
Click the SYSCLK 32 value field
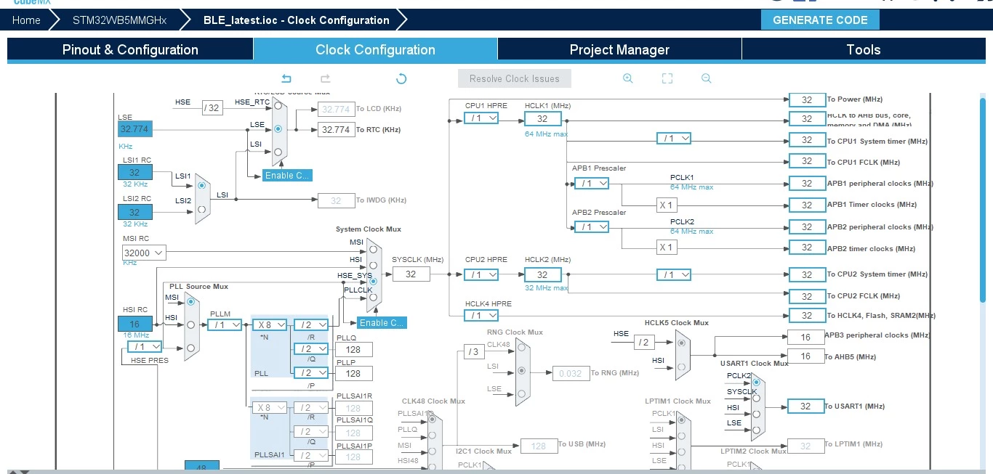[411, 274]
